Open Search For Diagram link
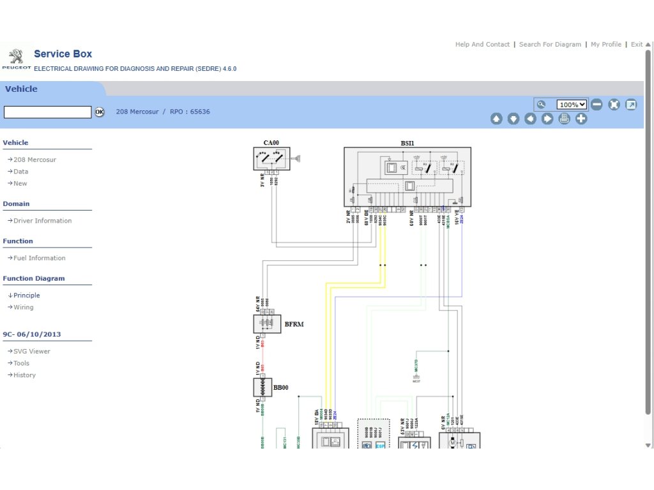This screenshot has width=654, height=490. point(550,45)
